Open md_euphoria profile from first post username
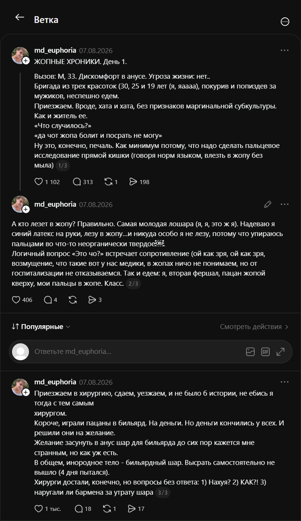Screen dimensions: 301x521 click(x=55, y=50)
